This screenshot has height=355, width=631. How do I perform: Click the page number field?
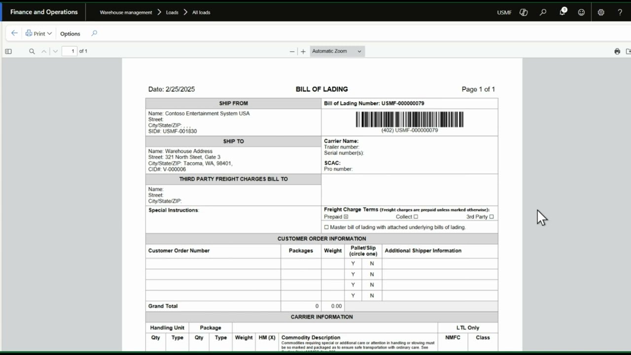(x=70, y=51)
